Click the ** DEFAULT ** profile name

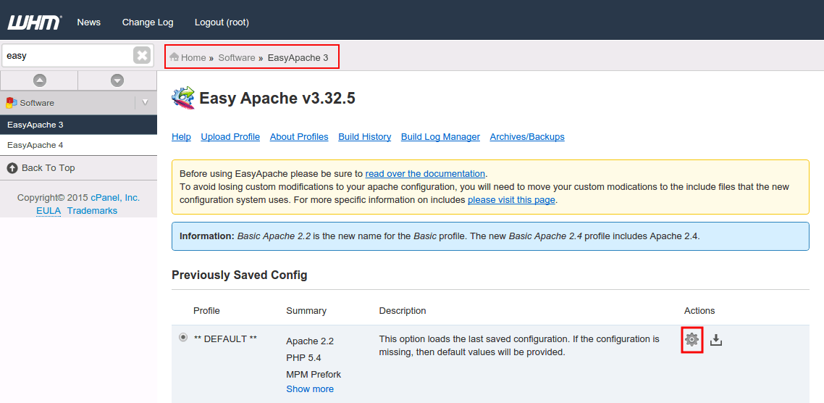225,339
